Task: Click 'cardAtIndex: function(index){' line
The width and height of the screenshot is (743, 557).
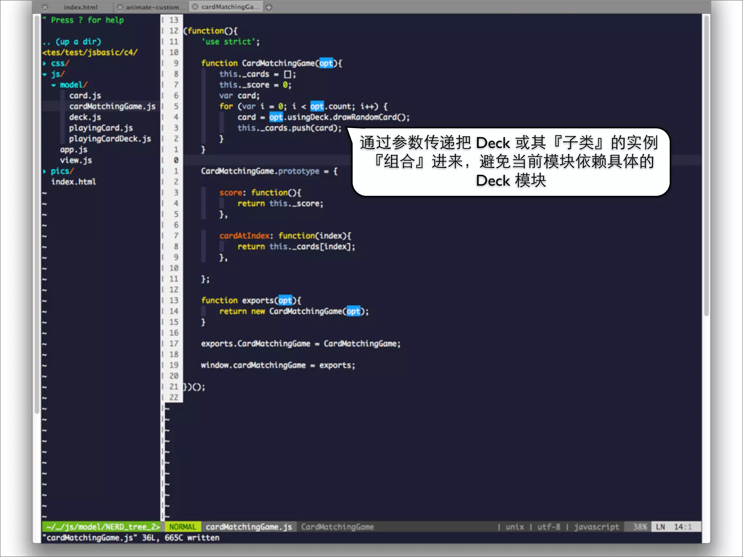Action: pyautogui.click(x=285, y=236)
